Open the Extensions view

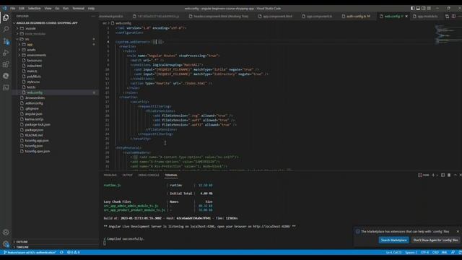click(6, 64)
